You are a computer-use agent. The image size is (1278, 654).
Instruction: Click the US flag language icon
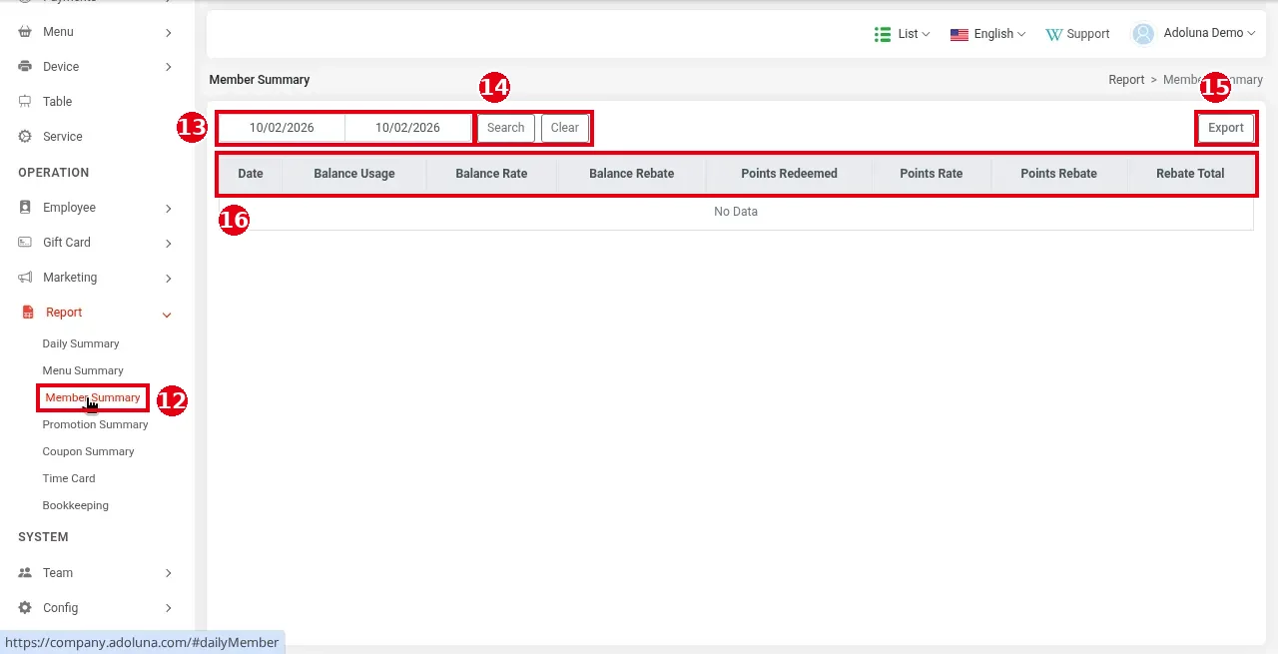pyautogui.click(x=959, y=34)
